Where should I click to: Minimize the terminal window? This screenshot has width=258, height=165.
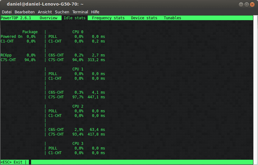[x=241, y=4]
